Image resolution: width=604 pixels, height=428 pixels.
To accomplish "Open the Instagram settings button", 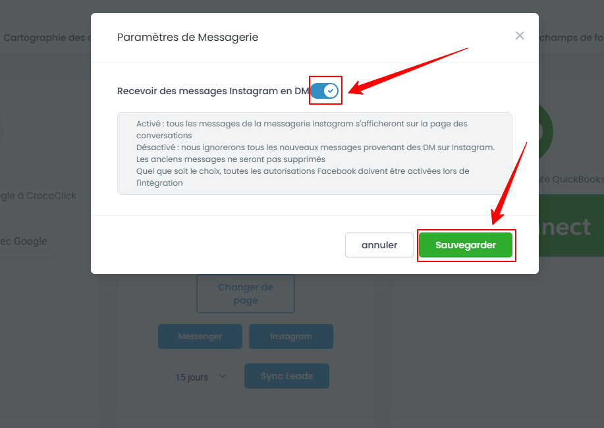I will tap(291, 336).
